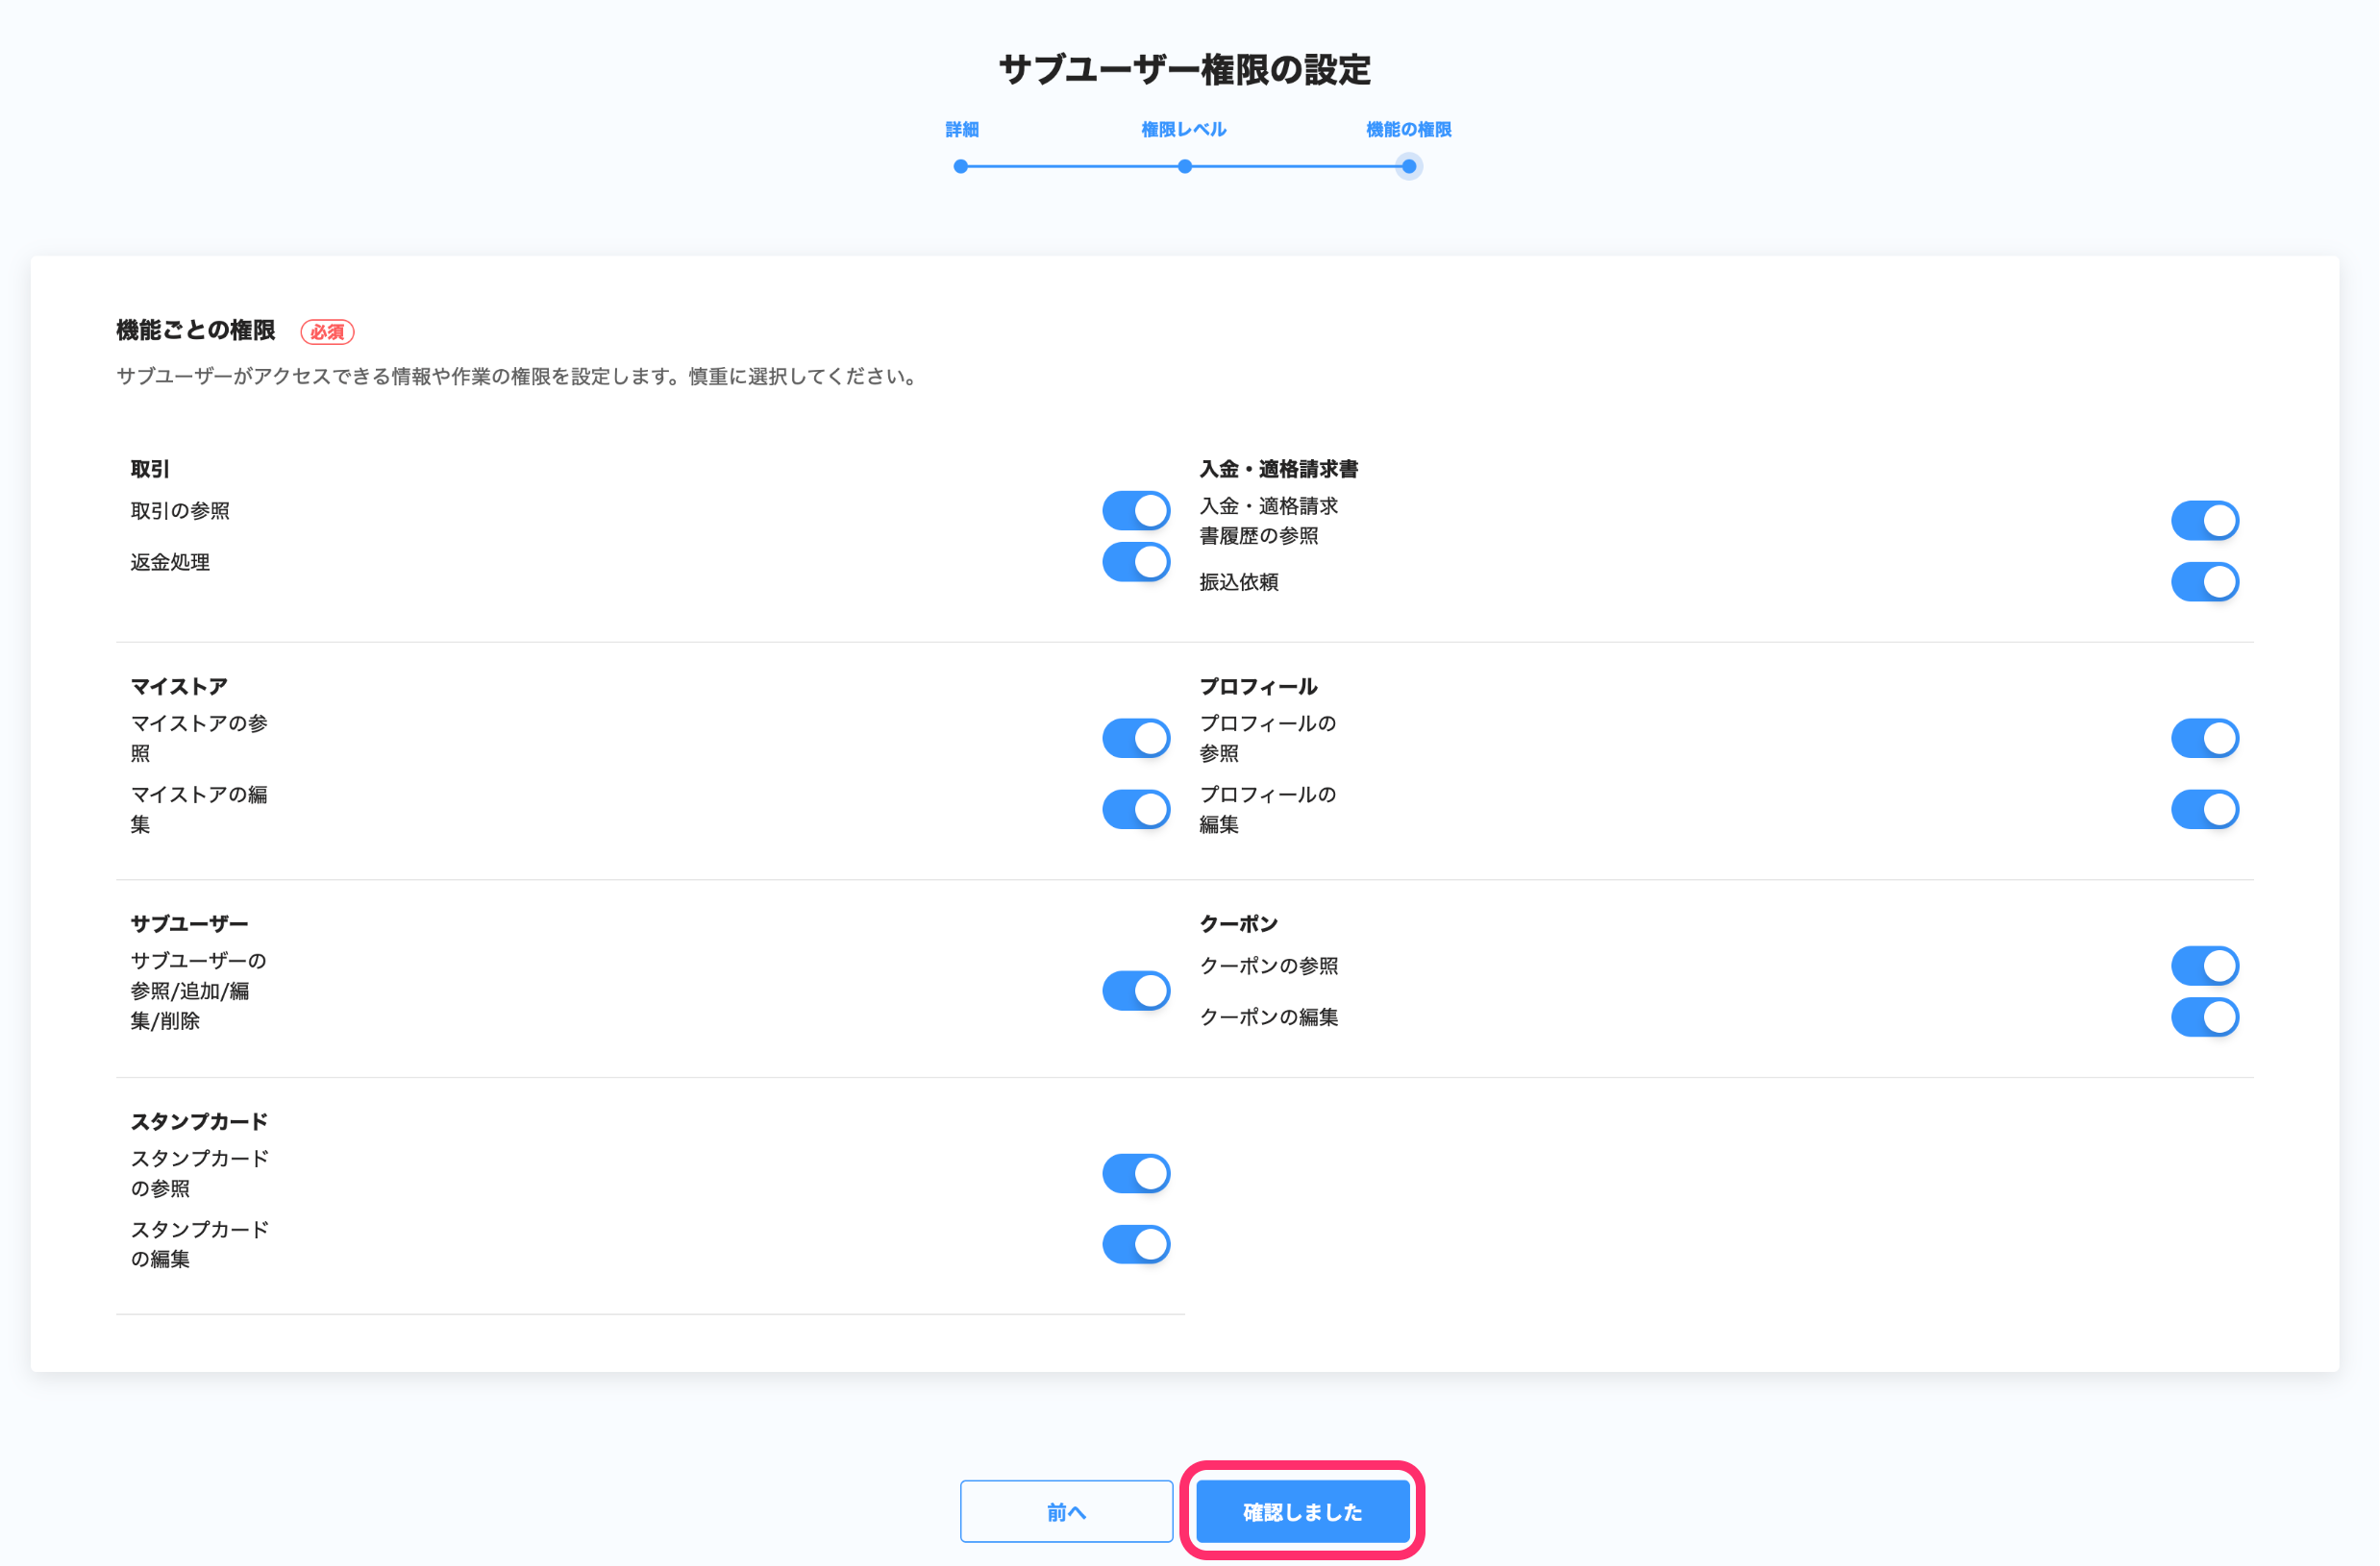Click the サブユーザー category heading
Screen dimensions: 2380x1566
189,923
